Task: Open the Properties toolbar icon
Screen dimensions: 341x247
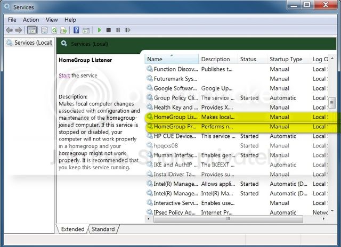Action: [44, 30]
